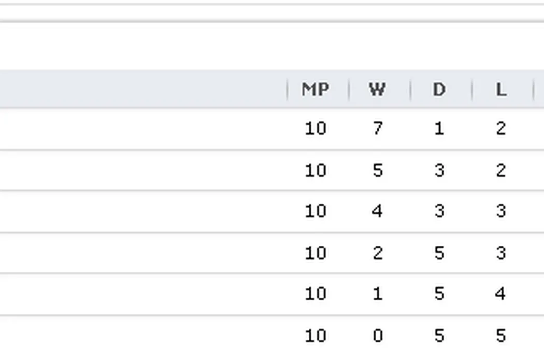Sort table by the MP column header
Viewport: 544px width, 363px height.
click(x=315, y=90)
